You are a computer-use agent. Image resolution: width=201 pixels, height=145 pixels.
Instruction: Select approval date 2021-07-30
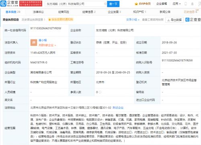pyautogui.click(x=169, y=53)
